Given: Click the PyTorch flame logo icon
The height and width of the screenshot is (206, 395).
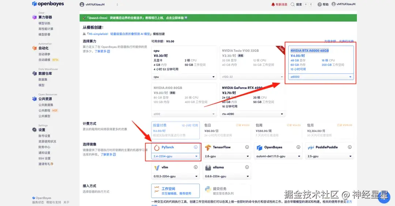Looking at the screenshot, I should pos(157,147).
